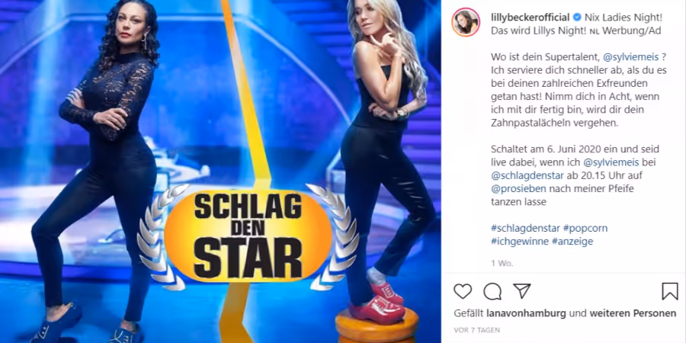Open the #popcorn hashtag
Screen dimensions: 686x343
tap(585, 228)
